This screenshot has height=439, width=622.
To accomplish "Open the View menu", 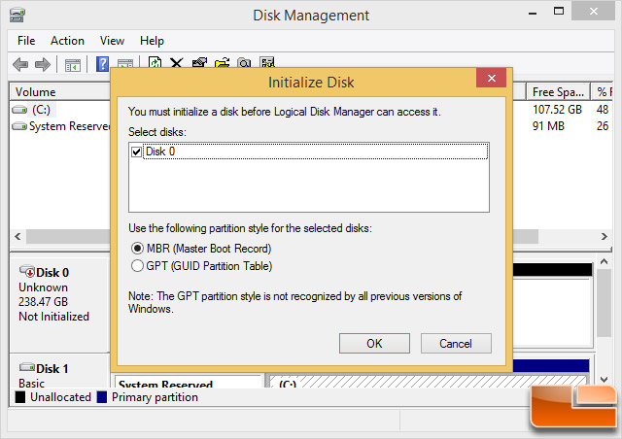I will click(112, 41).
